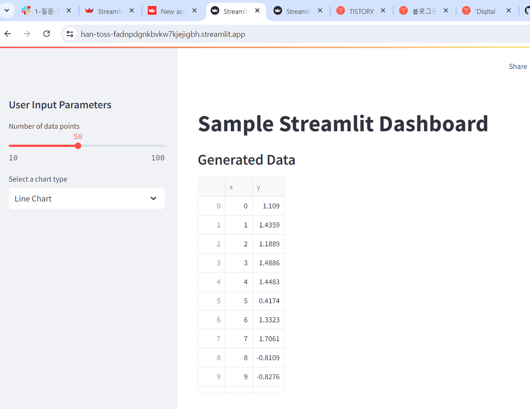Select the cell with value -0.8276
Viewport: 530px width, 409px height.
click(x=268, y=377)
